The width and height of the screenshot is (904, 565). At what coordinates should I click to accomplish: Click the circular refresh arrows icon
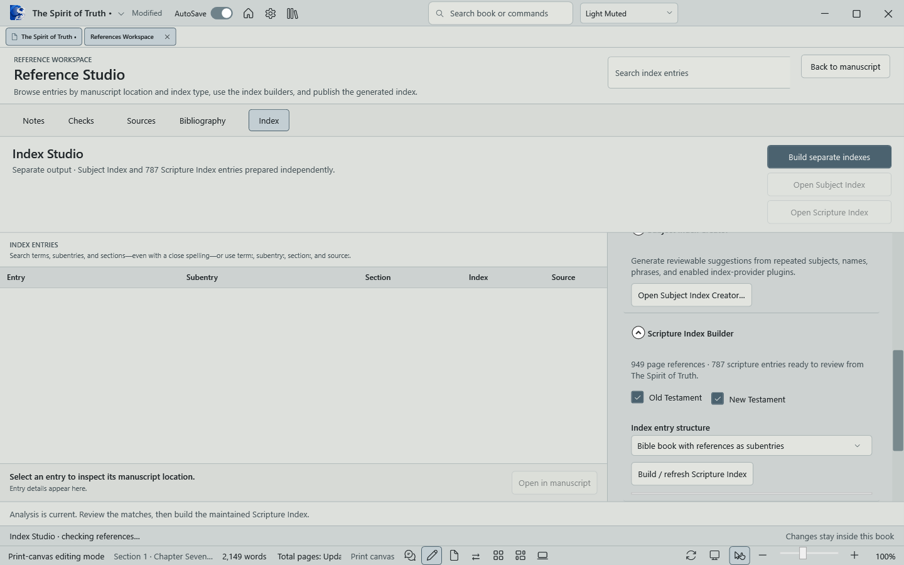pos(691,556)
